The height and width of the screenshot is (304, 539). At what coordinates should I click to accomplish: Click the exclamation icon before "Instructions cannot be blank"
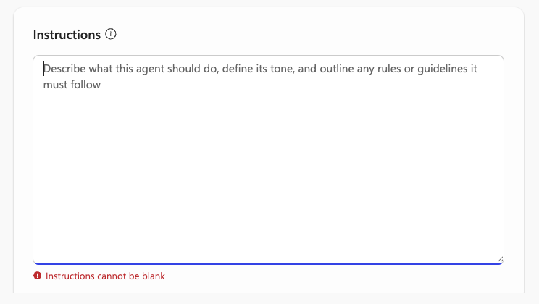pos(38,276)
